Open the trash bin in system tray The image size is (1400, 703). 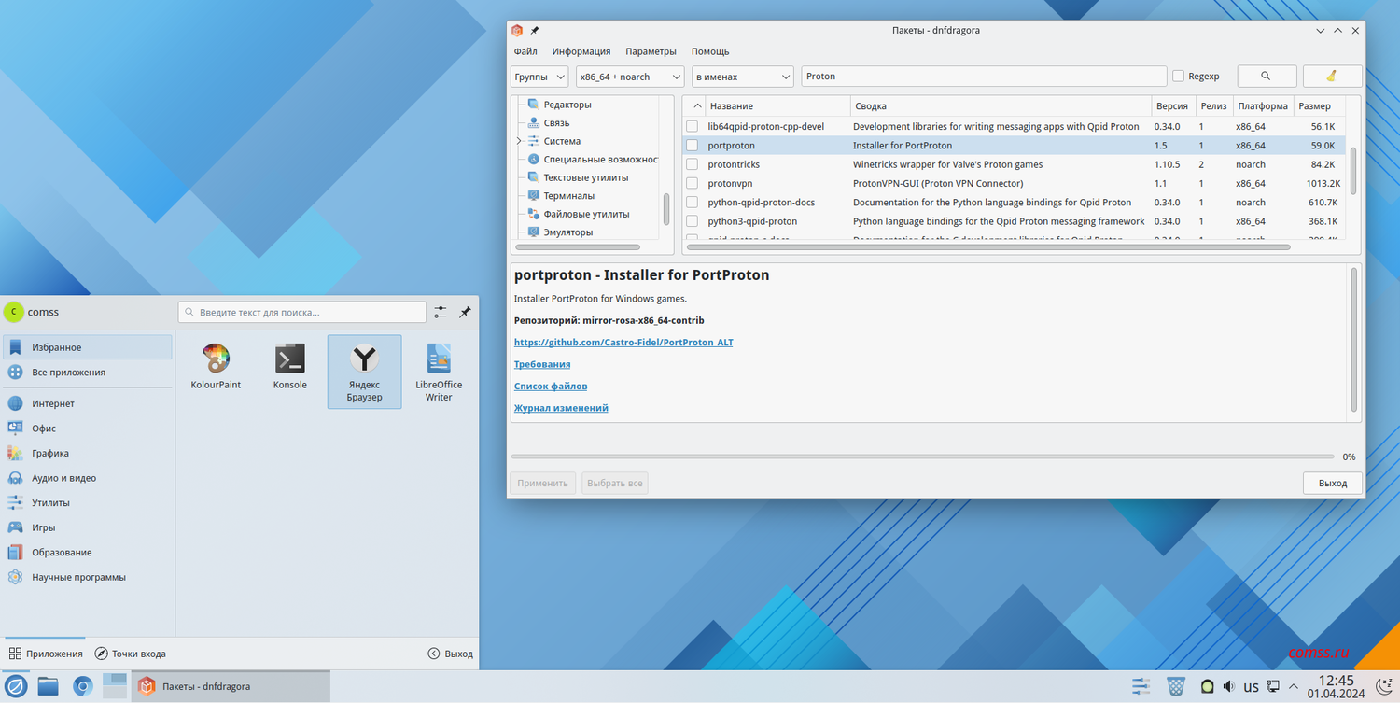point(1176,686)
